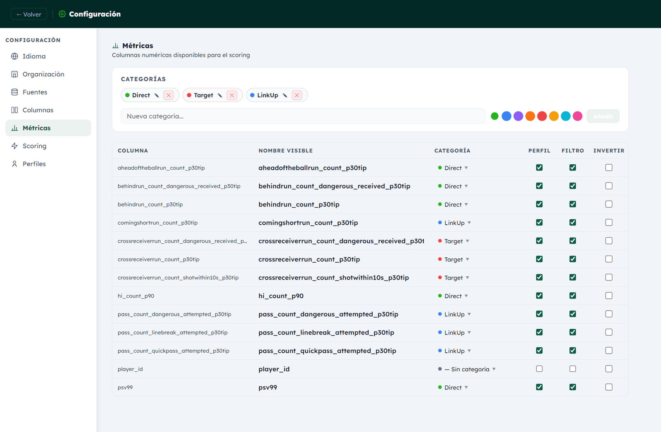
Task: Enable Invertir for crossreceiverrun_count_p30tip
Action: (x=609, y=259)
